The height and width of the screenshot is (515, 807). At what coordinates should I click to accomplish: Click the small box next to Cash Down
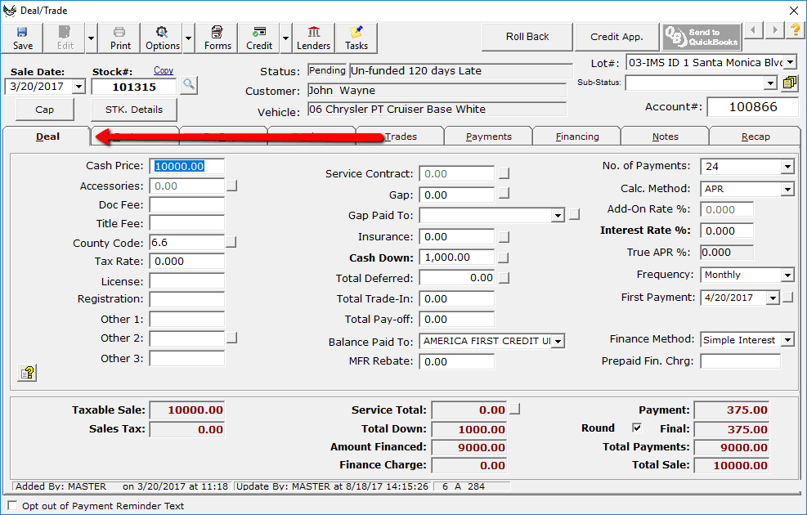(x=504, y=257)
